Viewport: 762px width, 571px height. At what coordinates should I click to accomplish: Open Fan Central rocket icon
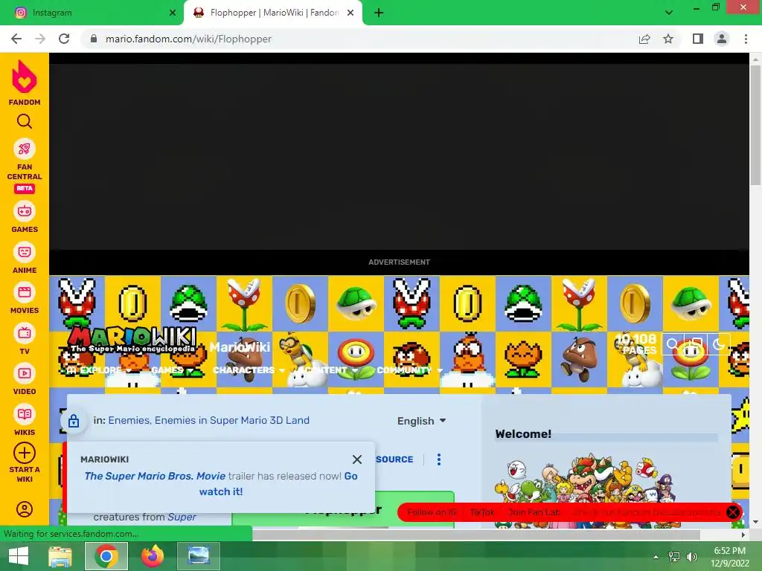(25, 149)
